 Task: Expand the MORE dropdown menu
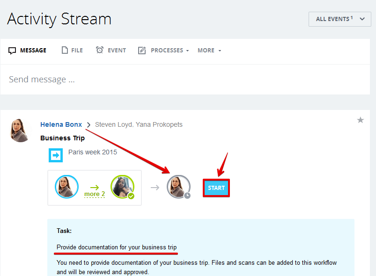[x=209, y=51]
